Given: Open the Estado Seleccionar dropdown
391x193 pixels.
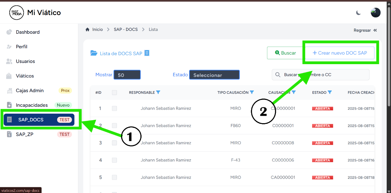Looking at the screenshot, I should coord(214,75).
